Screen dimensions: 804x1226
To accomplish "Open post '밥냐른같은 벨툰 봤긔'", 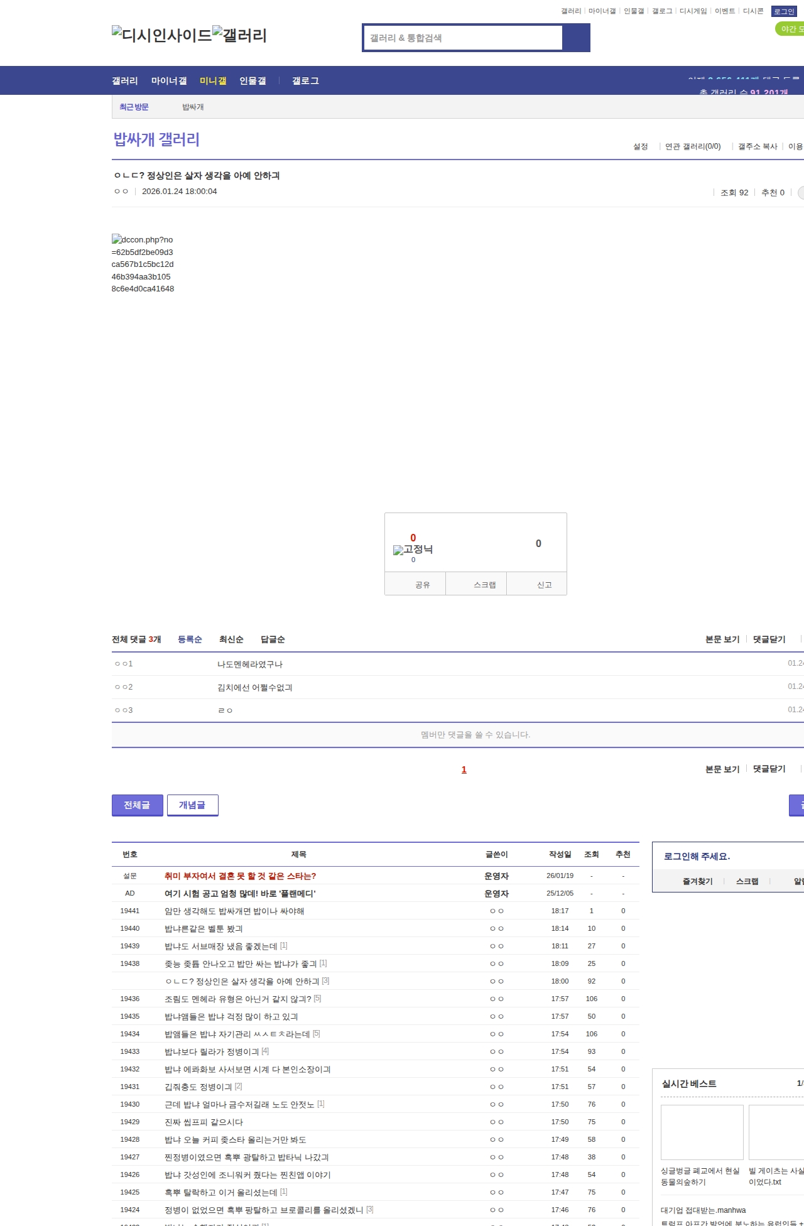I will pos(204,928).
